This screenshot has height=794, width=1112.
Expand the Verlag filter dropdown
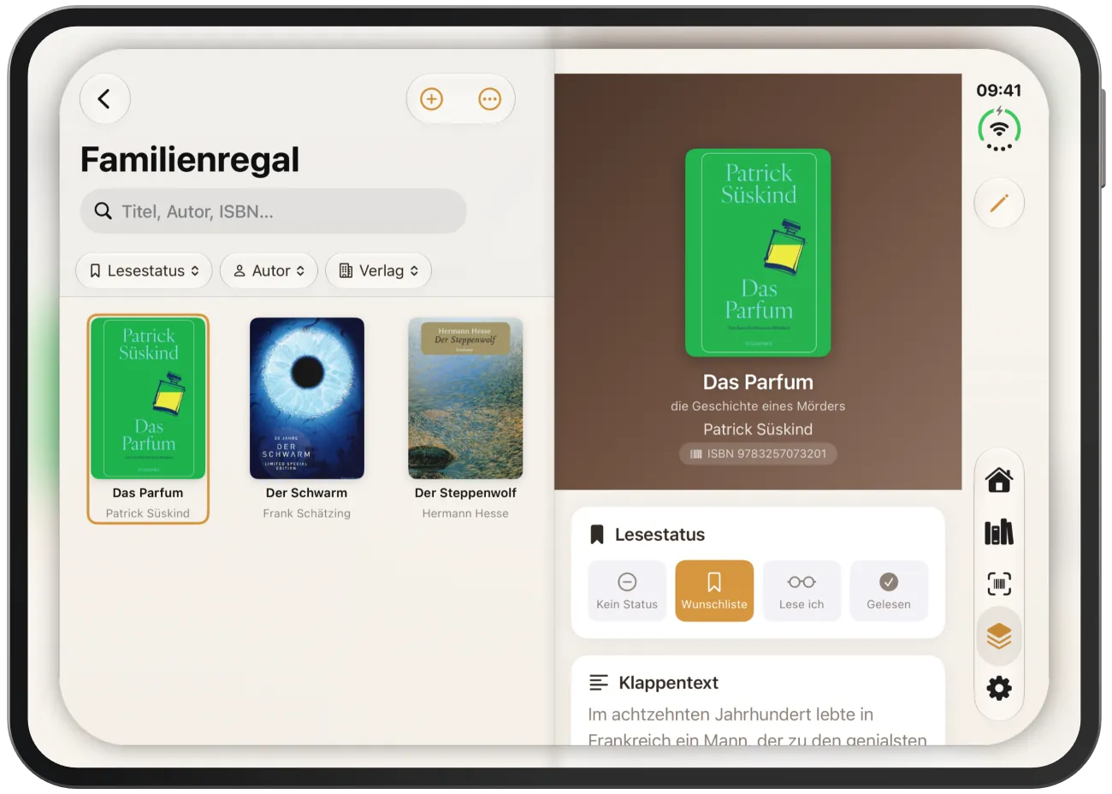pyautogui.click(x=378, y=271)
